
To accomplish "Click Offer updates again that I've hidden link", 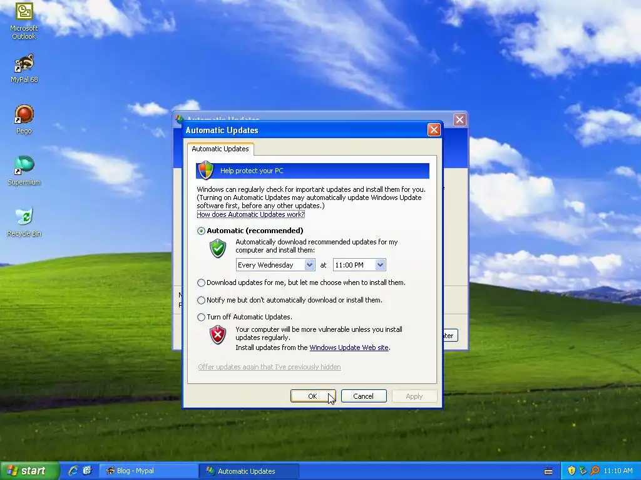I will coord(269,367).
